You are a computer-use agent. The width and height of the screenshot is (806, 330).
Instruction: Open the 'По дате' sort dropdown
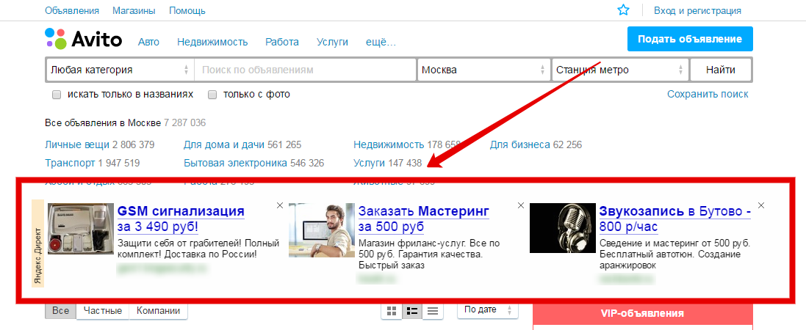click(488, 310)
